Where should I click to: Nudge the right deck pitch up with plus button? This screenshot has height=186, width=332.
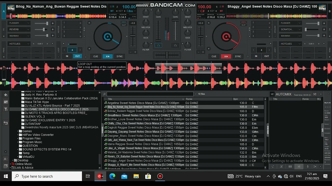(203, 52)
